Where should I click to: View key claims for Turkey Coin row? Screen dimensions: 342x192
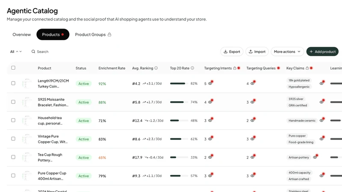pyautogui.click(x=321, y=83)
